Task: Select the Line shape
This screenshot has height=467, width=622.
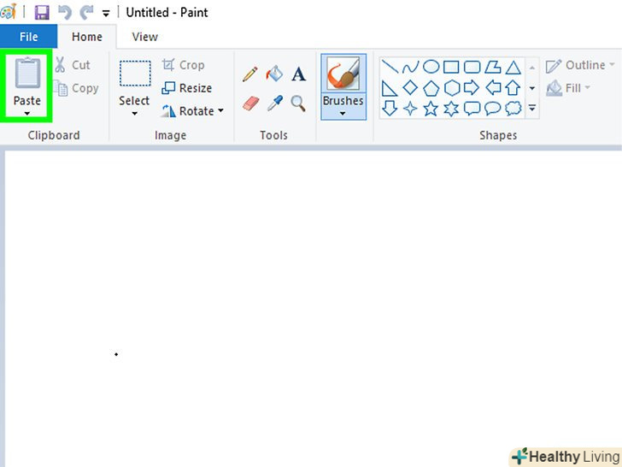Action: click(390, 67)
